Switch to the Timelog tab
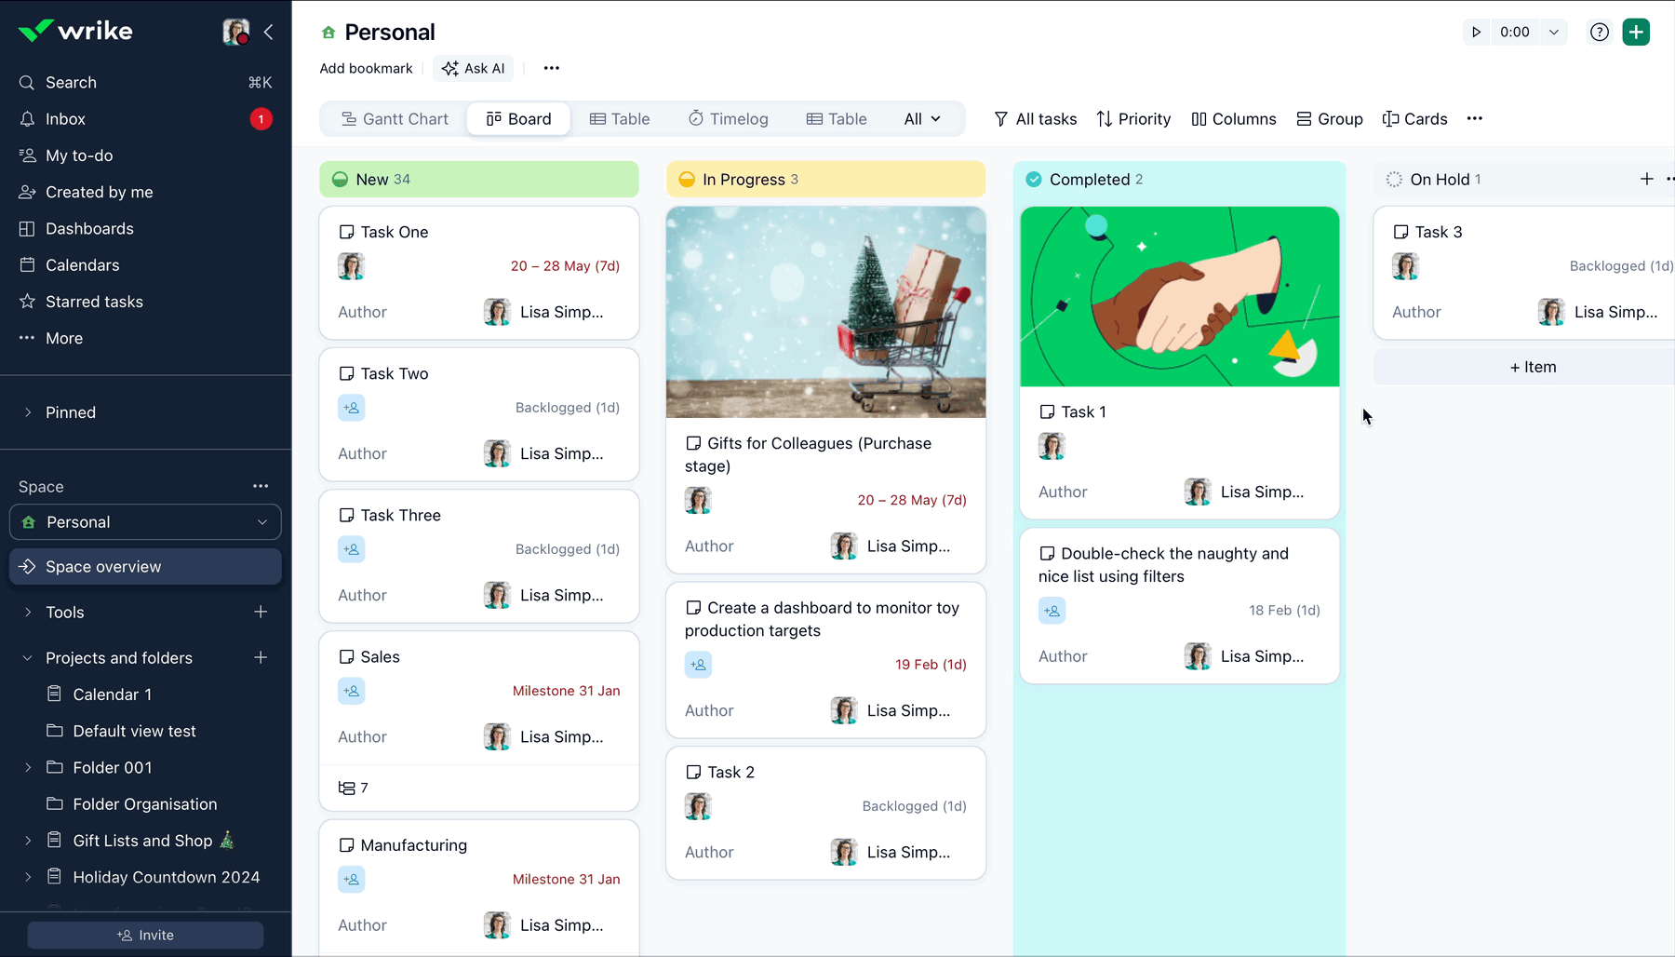 tap(729, 118)
